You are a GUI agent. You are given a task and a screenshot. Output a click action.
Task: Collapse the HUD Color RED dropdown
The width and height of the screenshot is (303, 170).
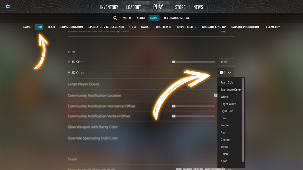(226, 73)
